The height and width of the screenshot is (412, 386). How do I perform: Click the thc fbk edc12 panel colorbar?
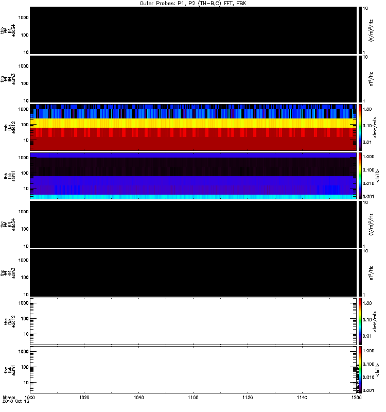click(360, 321)
